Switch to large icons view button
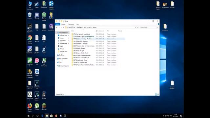The width and height of the screenshot is (210, 118). click(x=158, y=94)
